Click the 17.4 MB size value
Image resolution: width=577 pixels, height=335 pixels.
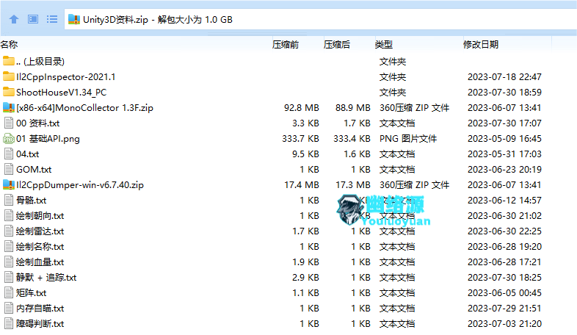click(302, 185)
